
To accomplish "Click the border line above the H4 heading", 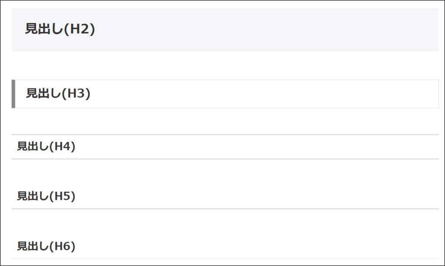I will coord(225,135).
